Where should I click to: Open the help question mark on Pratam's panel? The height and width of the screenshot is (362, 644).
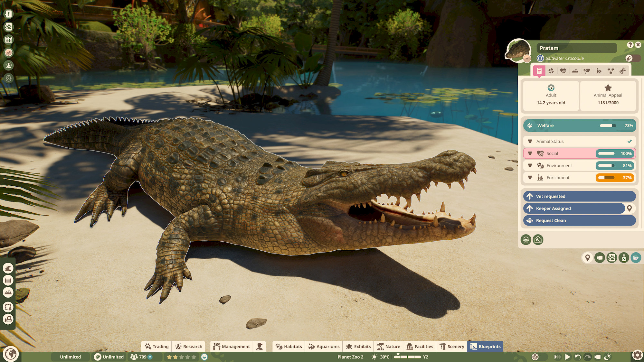(630, 45)
